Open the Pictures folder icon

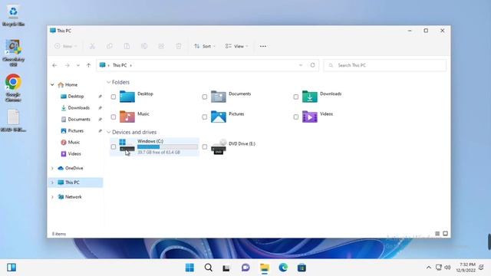[x=219, y=117]
